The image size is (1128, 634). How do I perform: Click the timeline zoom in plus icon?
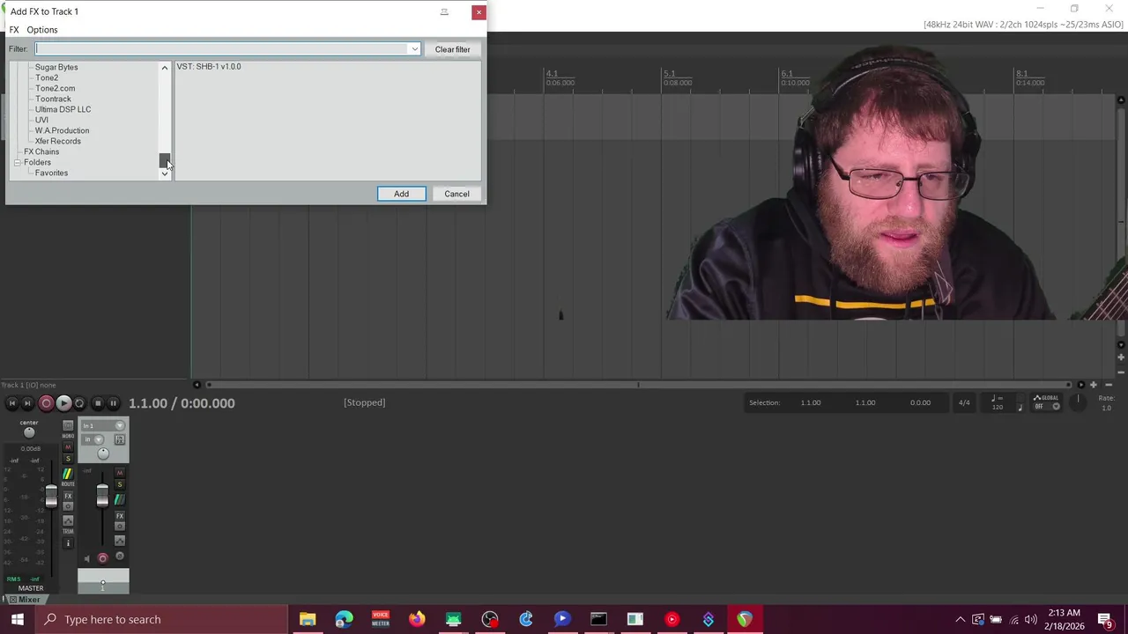(1093, 385)
